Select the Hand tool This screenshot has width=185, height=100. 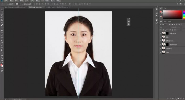coord(2,55)
